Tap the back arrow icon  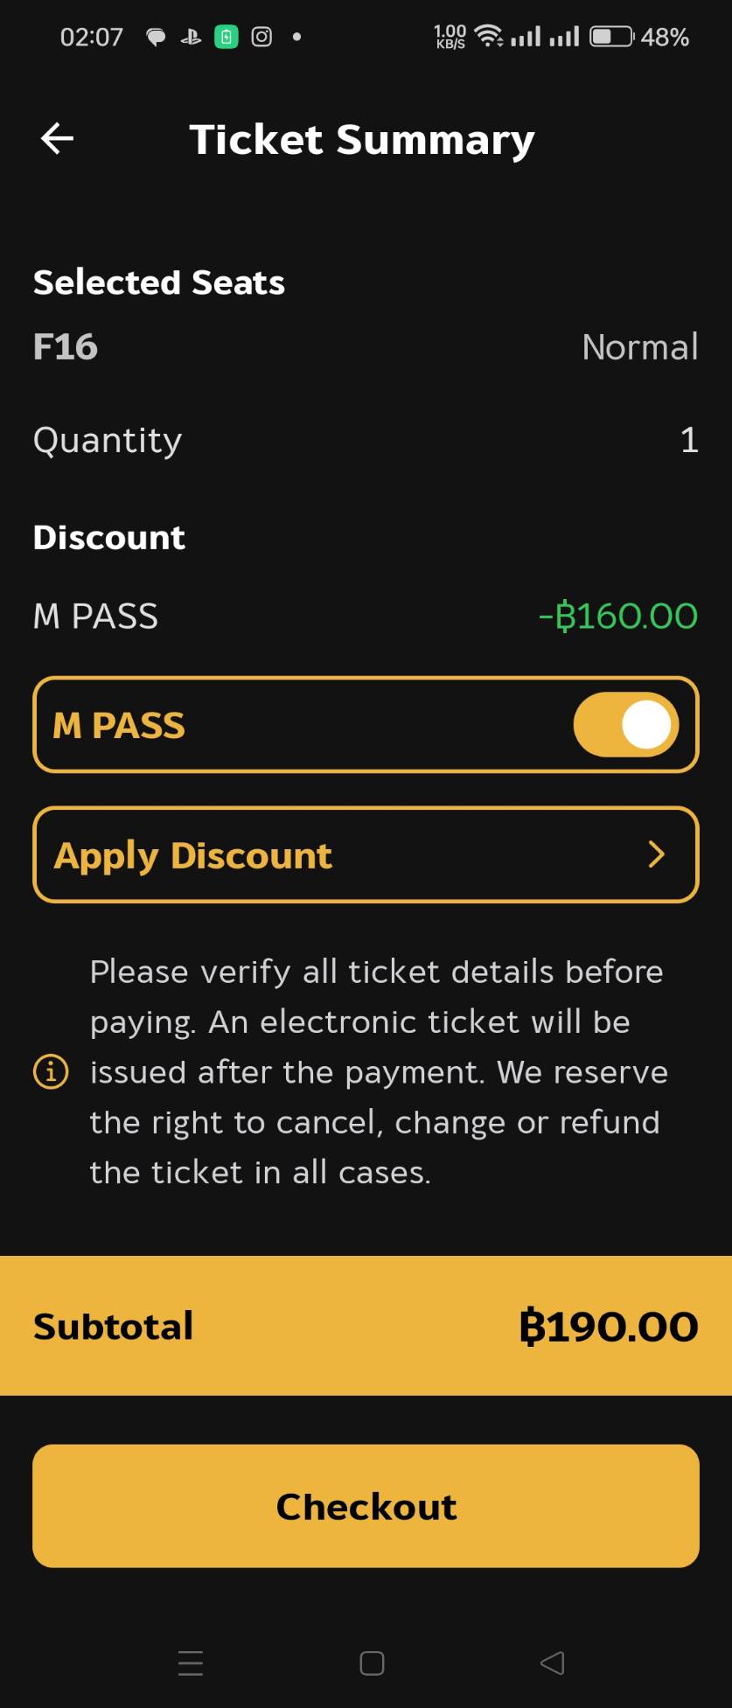pyautogui.click(x=58, y=138)
